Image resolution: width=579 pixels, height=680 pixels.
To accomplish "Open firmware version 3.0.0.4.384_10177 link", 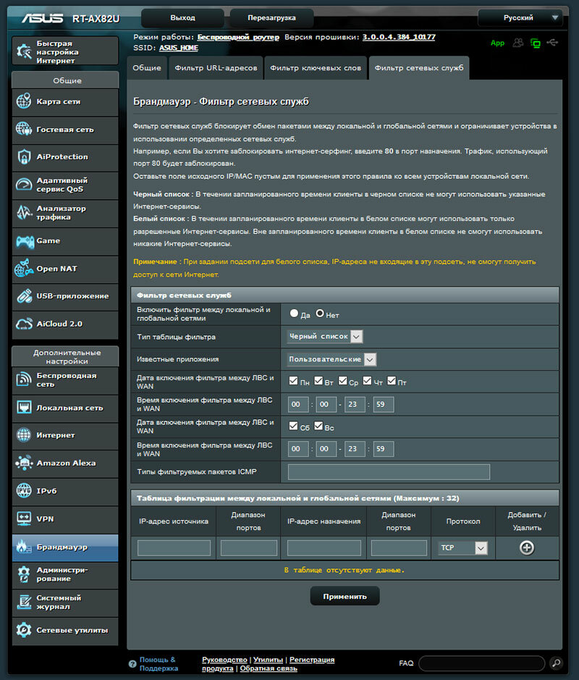I will pos(399,38).
